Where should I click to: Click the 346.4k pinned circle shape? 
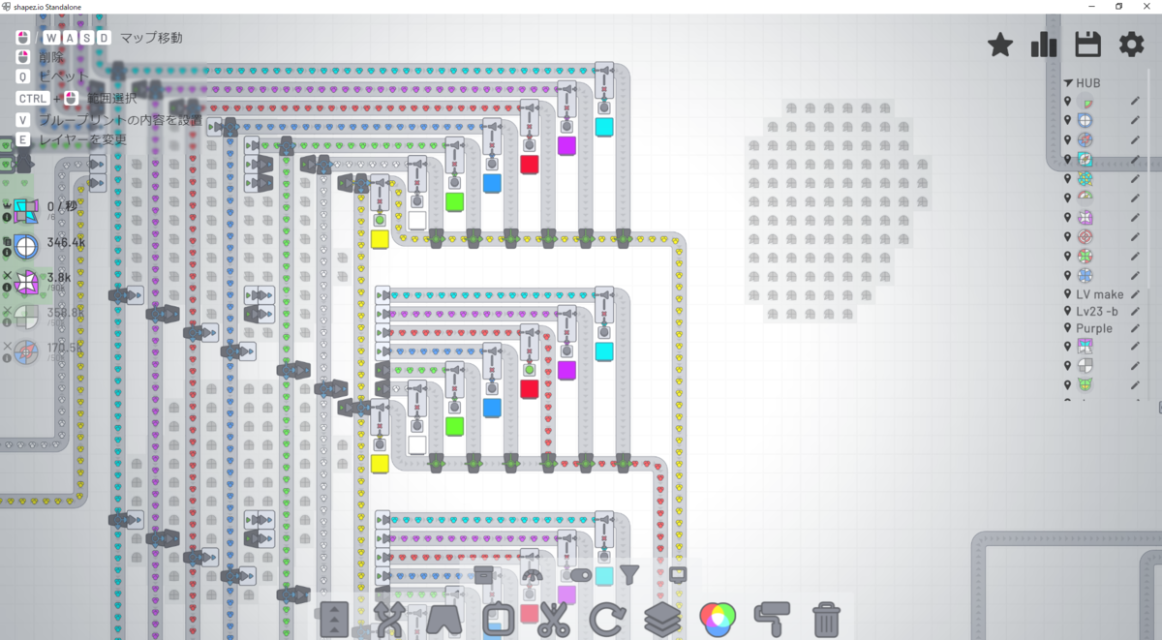click(26, 246)
